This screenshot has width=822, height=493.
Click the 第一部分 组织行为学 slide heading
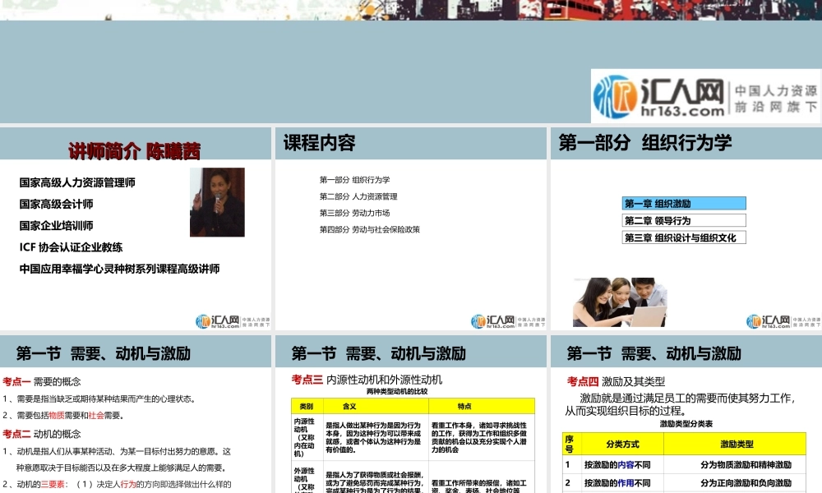point(644,142)
